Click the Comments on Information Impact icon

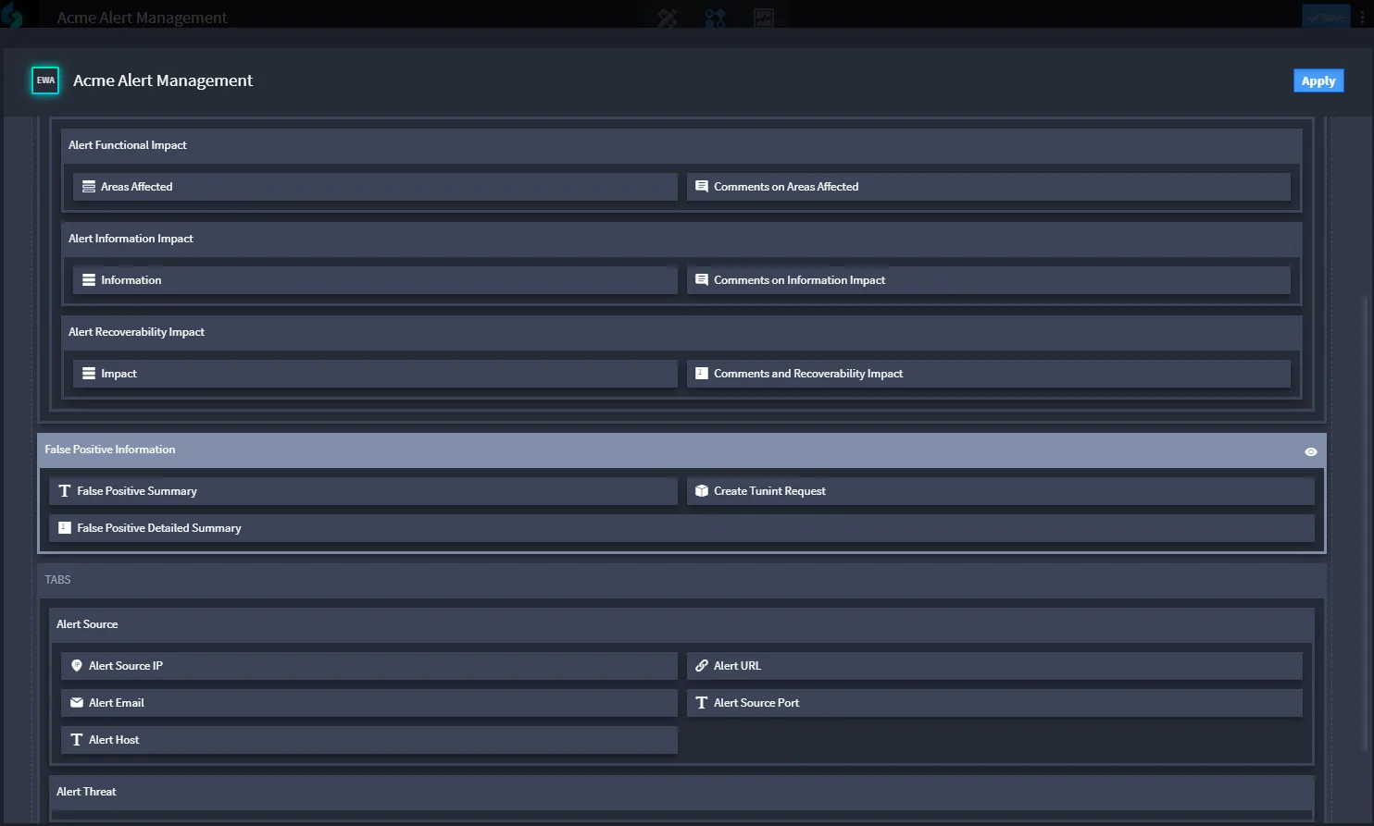tap(702, 280)
